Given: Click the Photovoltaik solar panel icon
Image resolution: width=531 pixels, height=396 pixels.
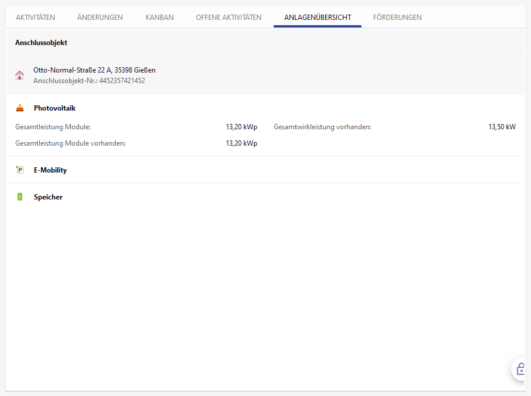Looking at the screenshot, I should click(20, 108).
